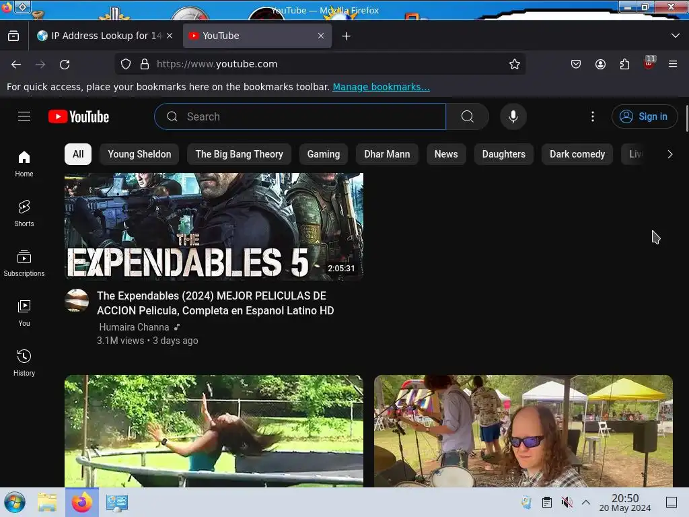Open Firefox View recent browsing icon

pos(13,36)
